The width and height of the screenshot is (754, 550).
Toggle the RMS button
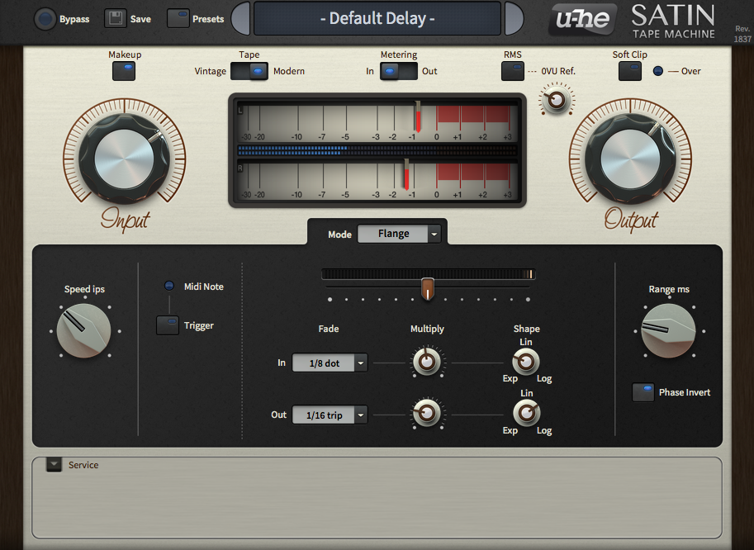pyautogui.click(x=513, y=71)
